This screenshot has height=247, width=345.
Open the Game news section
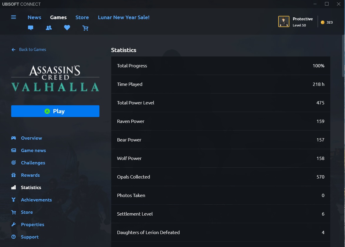coord(34,150)
